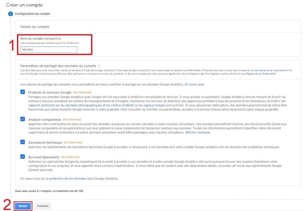Image resolution: width=306 pixels, height=211 pixels.
Task: Click the help icon beside data sharing settings
Action: (x=99, y=65)
